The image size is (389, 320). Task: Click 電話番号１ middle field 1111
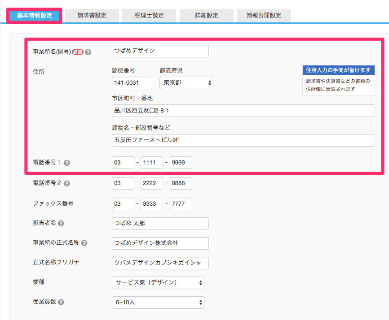point(151,163)
